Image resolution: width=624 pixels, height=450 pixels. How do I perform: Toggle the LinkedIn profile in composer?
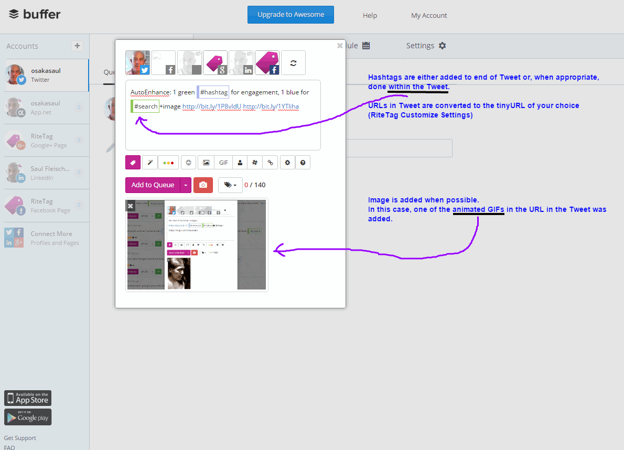[x=241, y=63]
